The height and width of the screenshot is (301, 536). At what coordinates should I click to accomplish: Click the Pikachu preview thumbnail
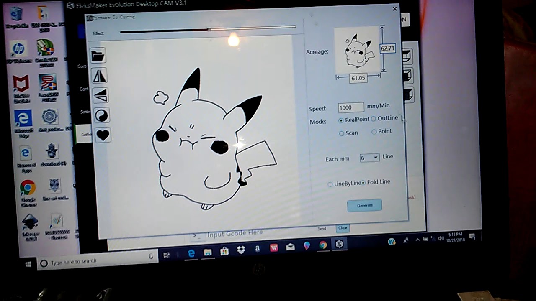pos(358,51)
